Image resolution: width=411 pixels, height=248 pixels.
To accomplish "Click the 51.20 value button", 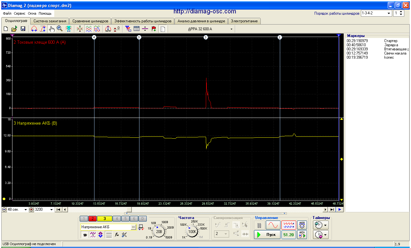I will [x=288, y=235].
